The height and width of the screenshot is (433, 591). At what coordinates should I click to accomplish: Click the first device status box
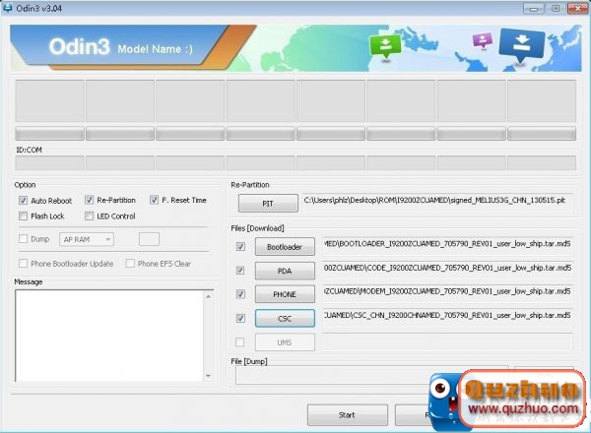coord(49,100)
